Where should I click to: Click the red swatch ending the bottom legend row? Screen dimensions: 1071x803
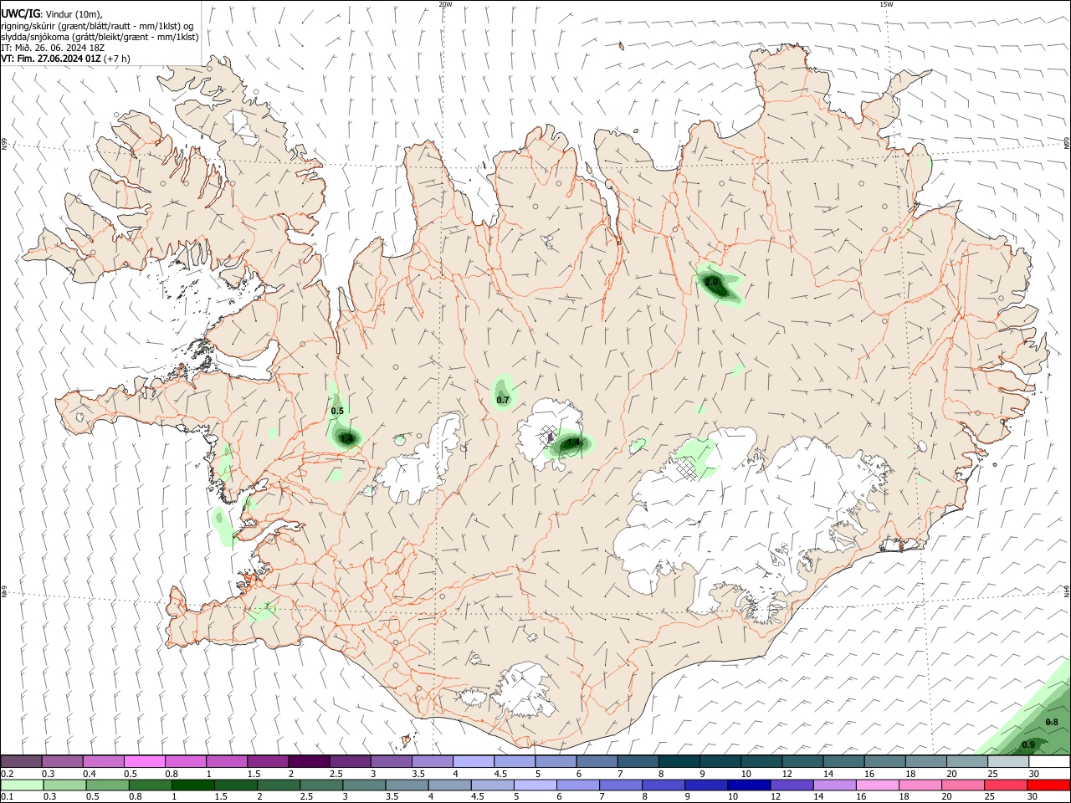tap(1048, 785)
